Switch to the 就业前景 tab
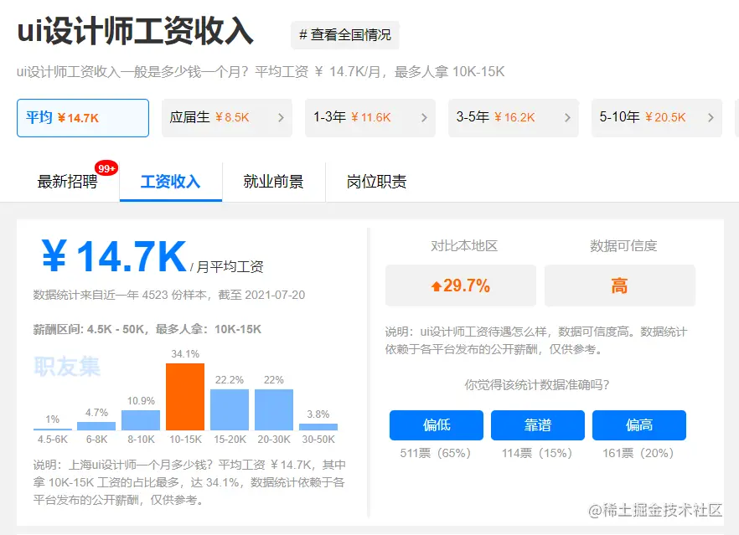This screenshot has width=739, height=535. 273,182
